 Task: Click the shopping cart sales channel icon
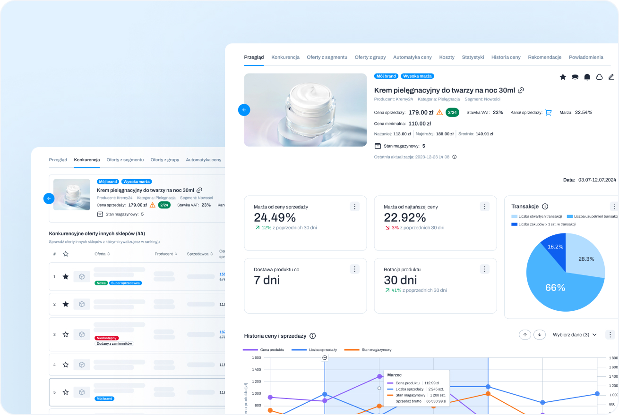pos(548,112)
